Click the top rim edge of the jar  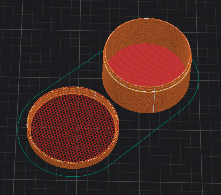[x=147, y=18]
